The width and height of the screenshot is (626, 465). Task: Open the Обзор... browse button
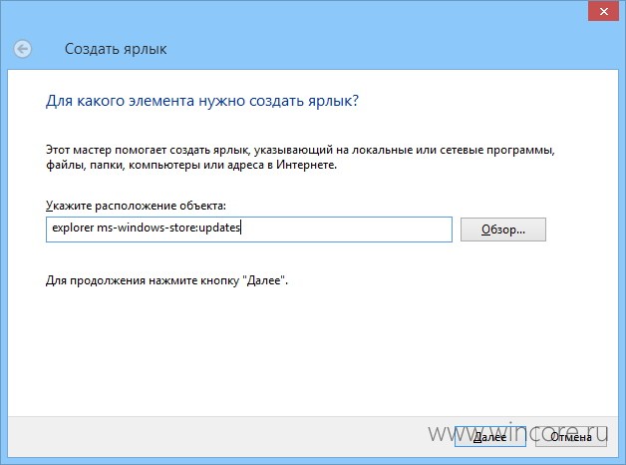tap(503, 230)
